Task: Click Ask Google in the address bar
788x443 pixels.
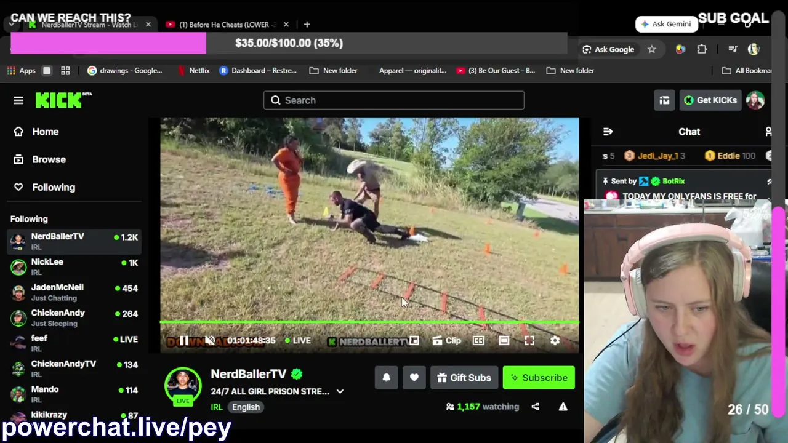Action: point(608,49)
